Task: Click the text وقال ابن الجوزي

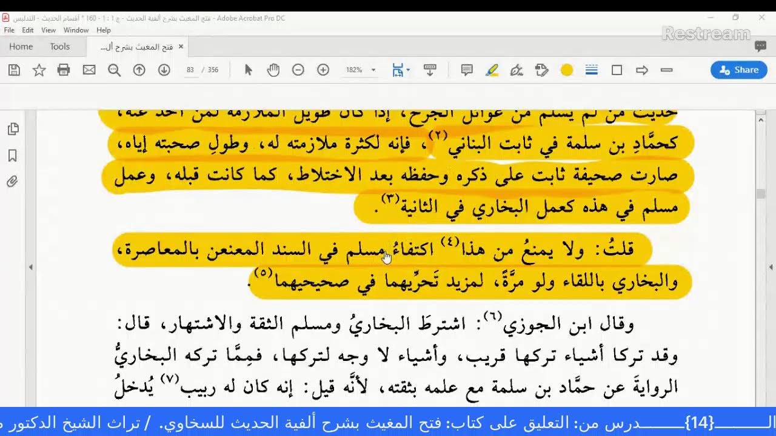Action: 569,324
